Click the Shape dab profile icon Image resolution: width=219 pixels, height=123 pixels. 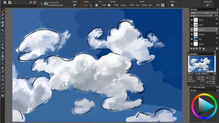click(172, 5)
